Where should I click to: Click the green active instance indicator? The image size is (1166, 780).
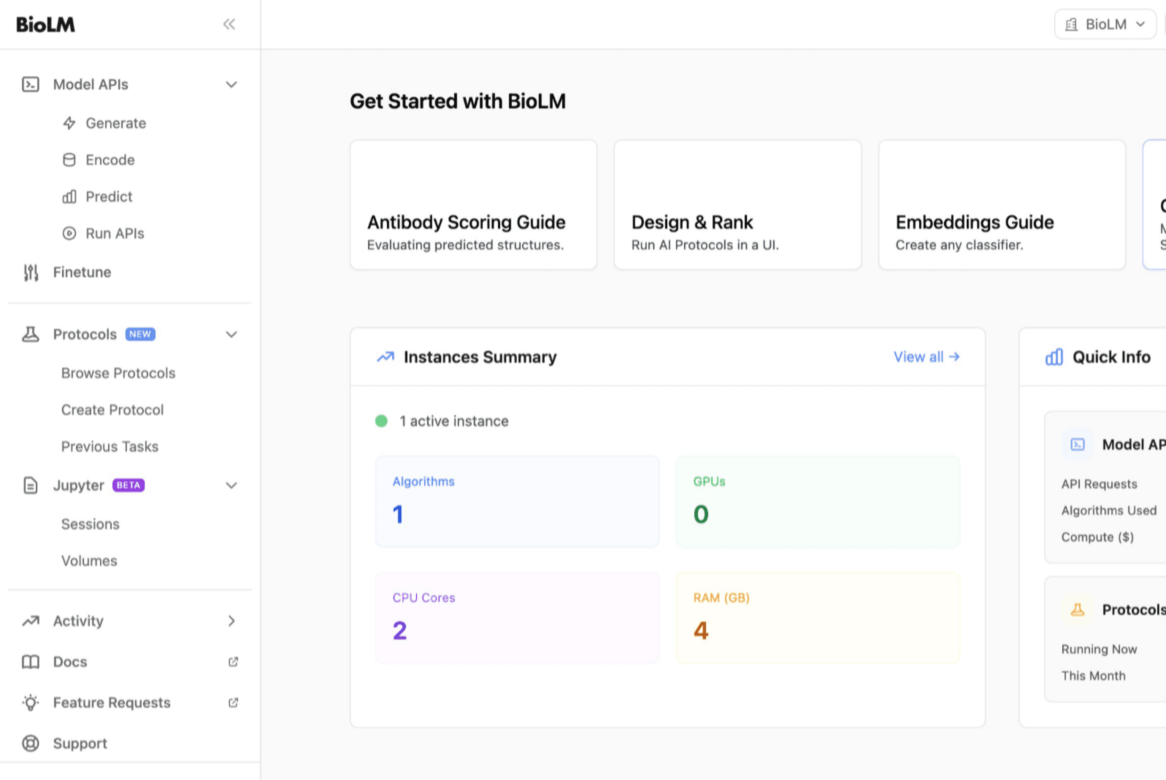point(381,421)
